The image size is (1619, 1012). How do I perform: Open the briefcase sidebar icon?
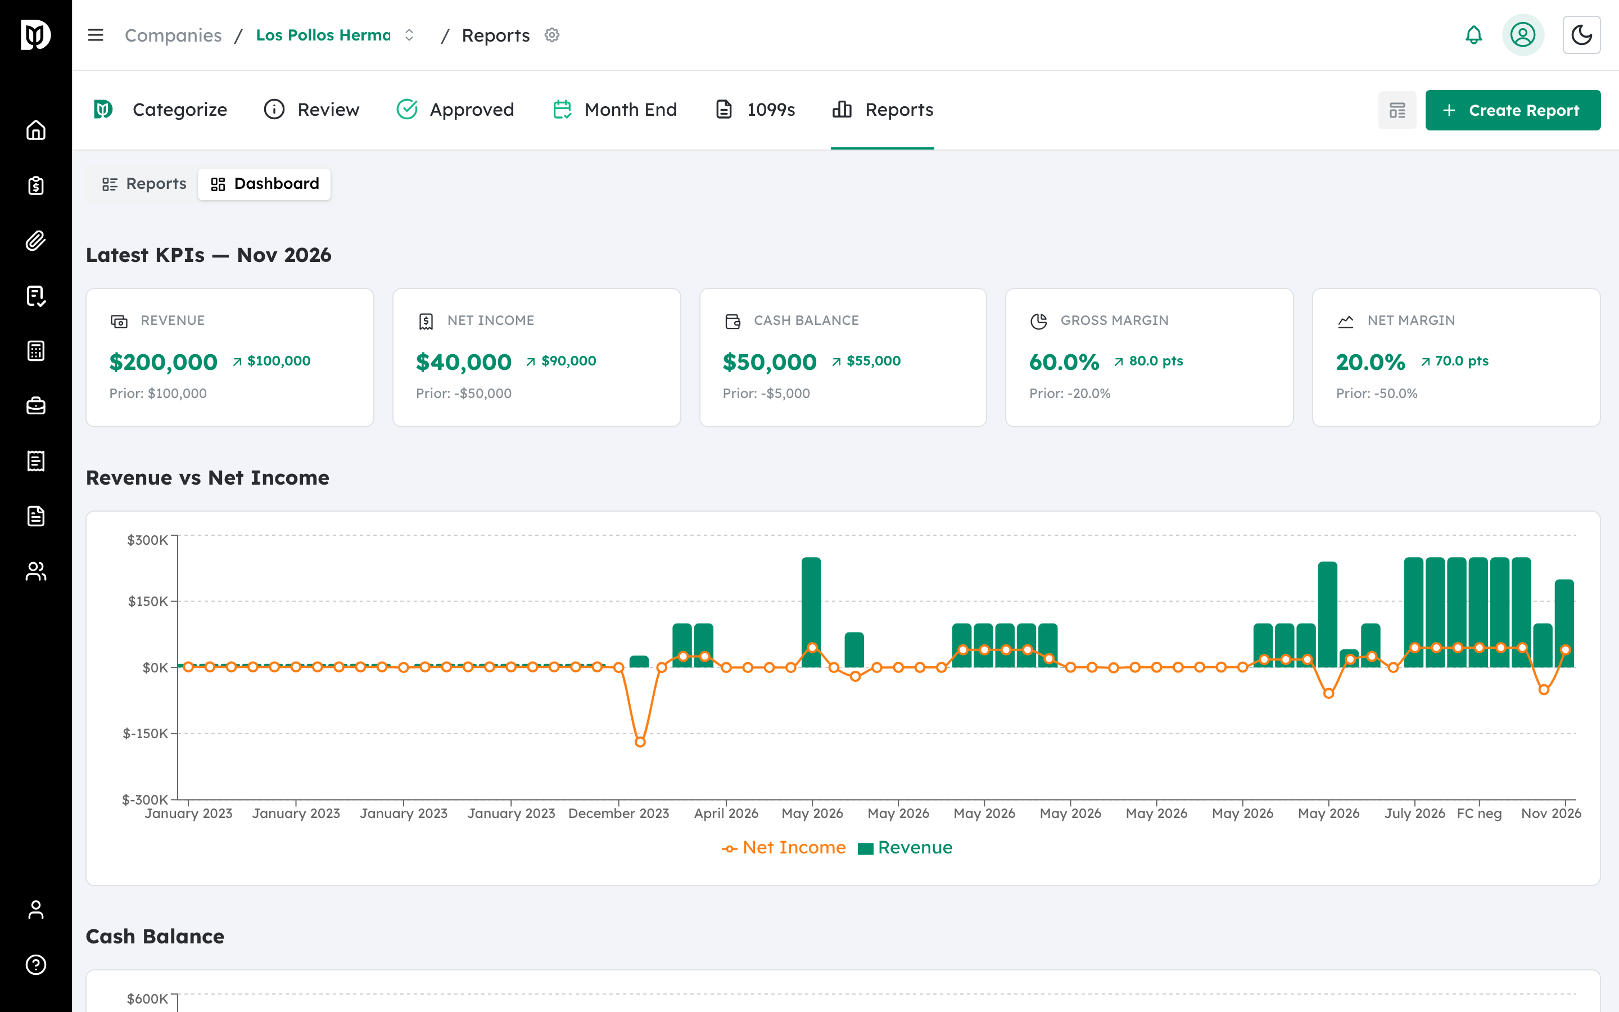(x=35, y=405)
